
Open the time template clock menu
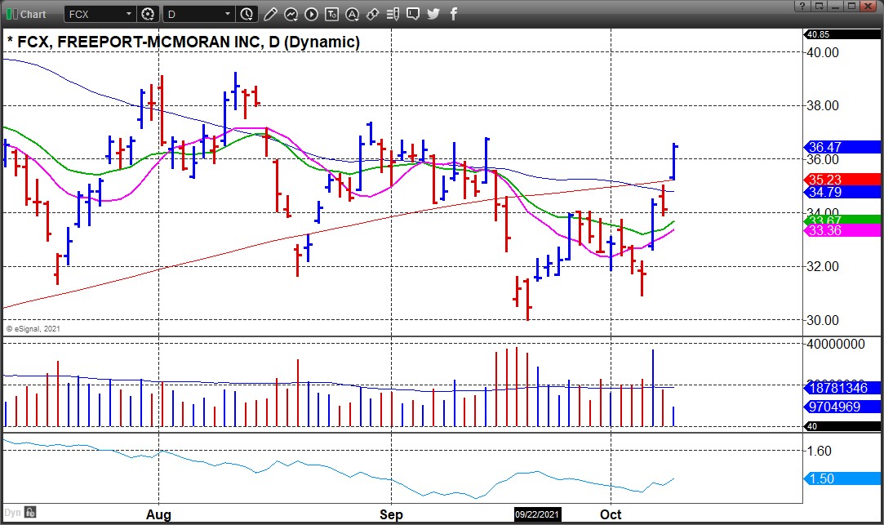[247, 14]
